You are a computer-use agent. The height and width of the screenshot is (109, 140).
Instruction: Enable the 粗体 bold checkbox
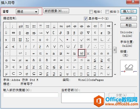[91, 12]
